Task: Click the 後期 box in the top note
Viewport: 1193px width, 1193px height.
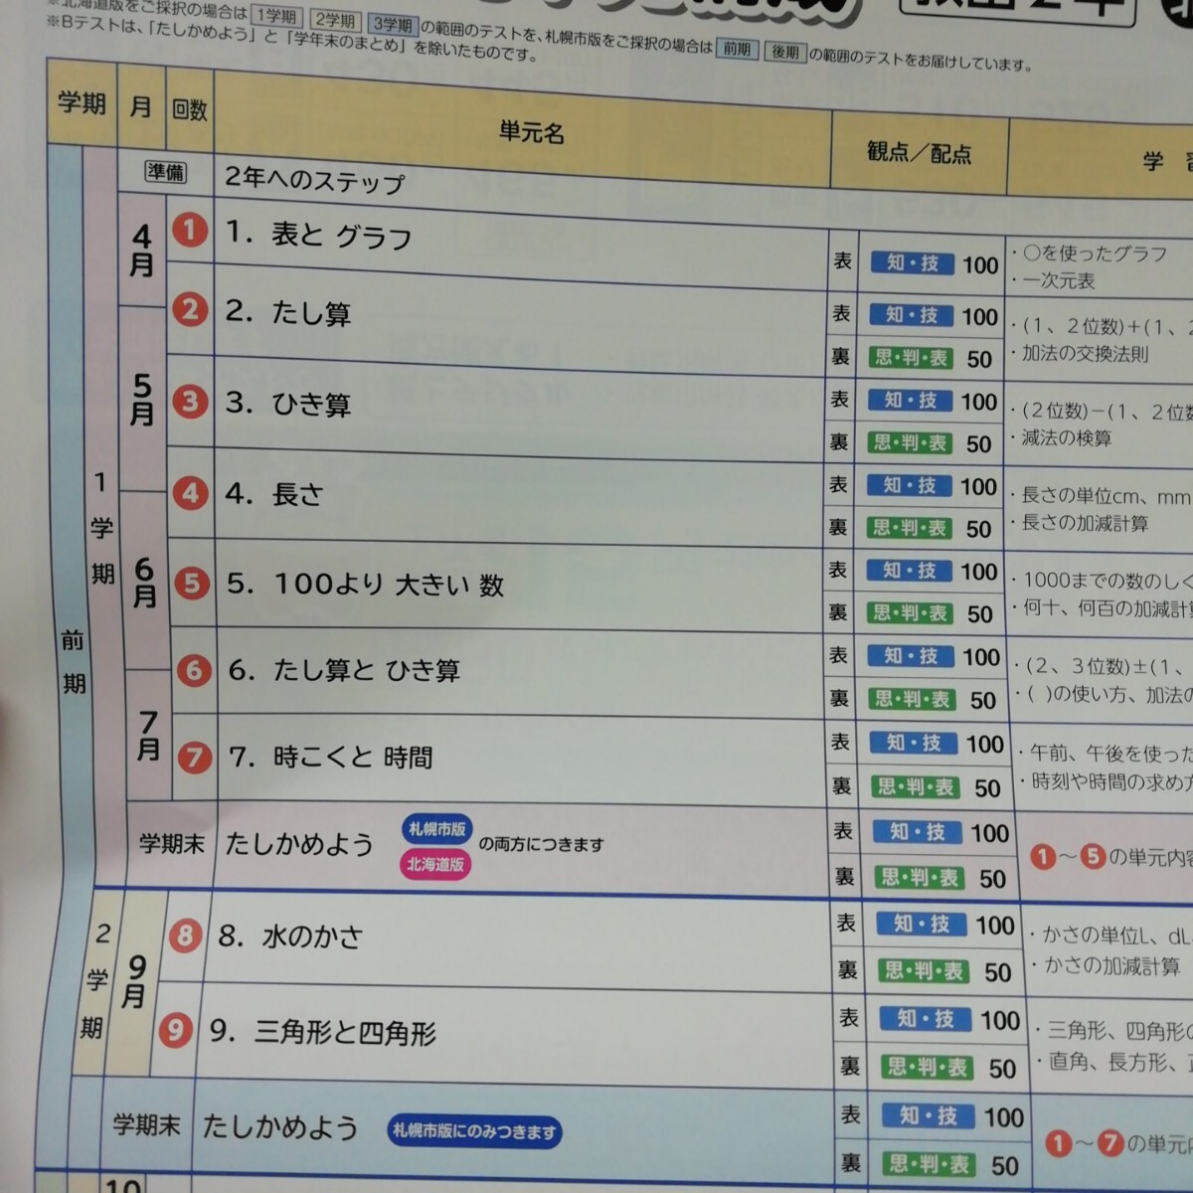Action: 784,52
